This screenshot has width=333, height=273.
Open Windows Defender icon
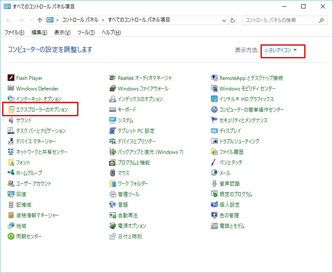[11, 88]
